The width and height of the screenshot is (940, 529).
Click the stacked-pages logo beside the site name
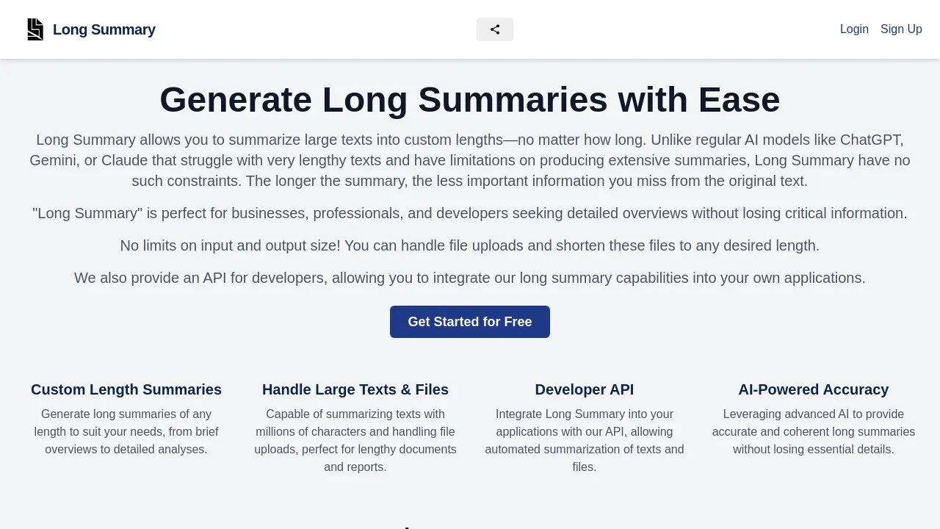tap(35, 29)
